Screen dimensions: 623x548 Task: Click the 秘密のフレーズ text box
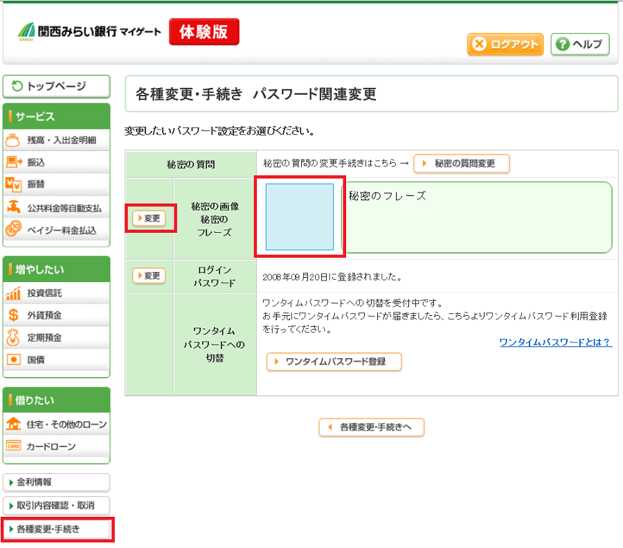point(477,217)
